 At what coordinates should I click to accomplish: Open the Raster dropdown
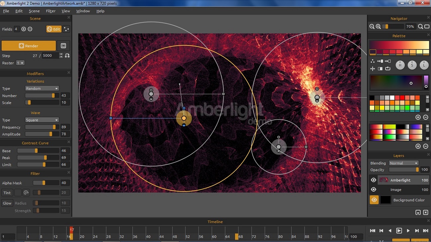20,63
